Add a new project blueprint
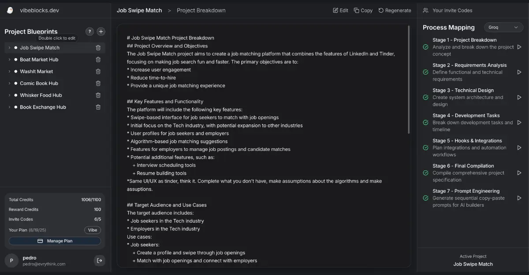Screen dimensions: 529x275 click(101, 32)
